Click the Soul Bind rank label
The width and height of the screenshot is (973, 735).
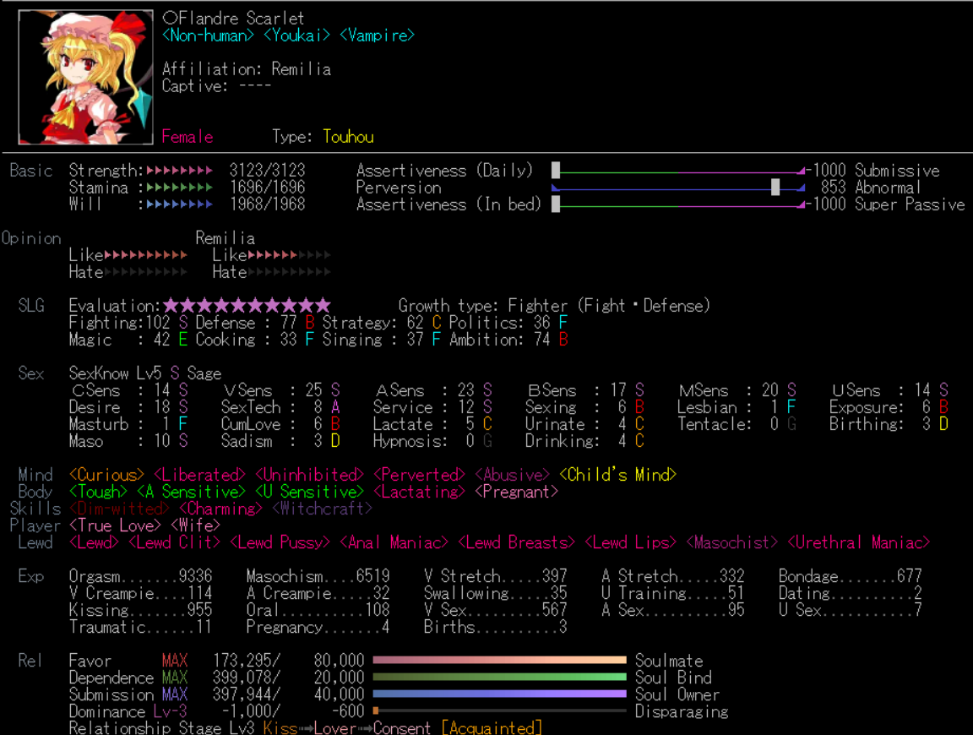point(673,678)
